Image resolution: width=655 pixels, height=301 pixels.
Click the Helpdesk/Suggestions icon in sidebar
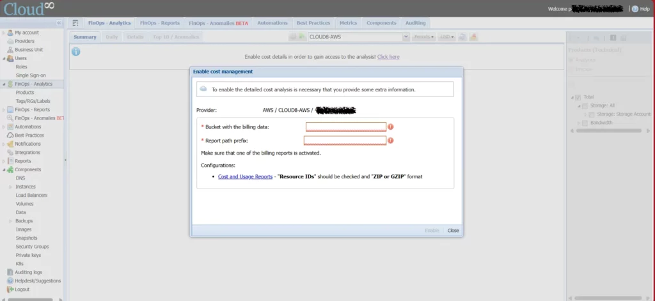[x=10, y=281]
